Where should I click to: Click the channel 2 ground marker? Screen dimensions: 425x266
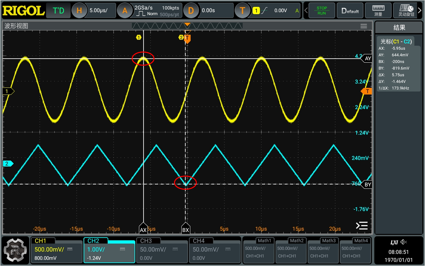tap(8, 164)
